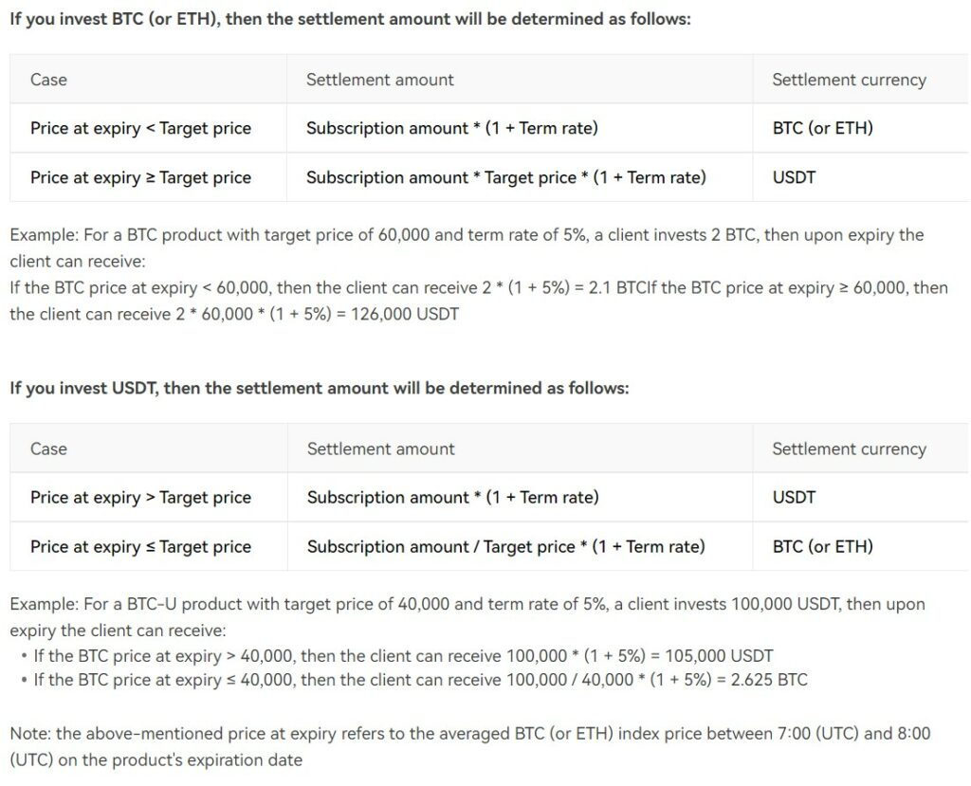The image size is (971, 786).
Task: Click the bullet ending with "105,000 USDT"
Action: (403, 655)
